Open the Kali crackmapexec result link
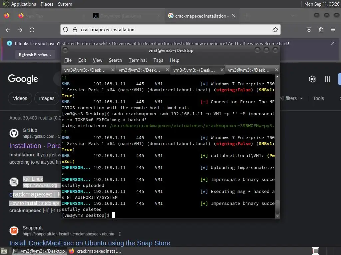This screenshot has width=341, height=255. pos(35,195)
